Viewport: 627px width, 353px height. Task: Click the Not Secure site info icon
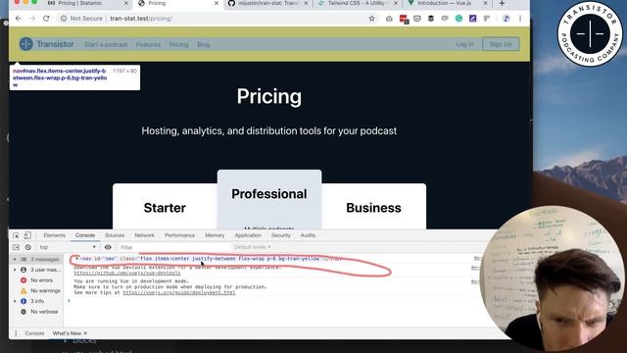pos(64,19)
